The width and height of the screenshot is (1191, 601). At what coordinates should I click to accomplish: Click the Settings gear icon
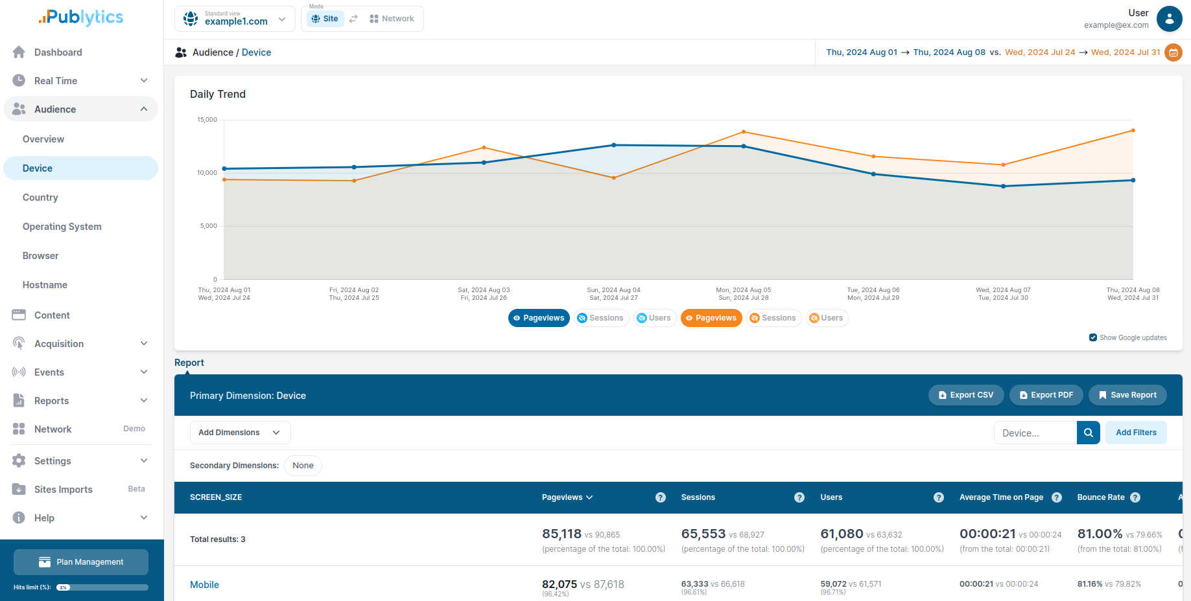coord(19,461)
